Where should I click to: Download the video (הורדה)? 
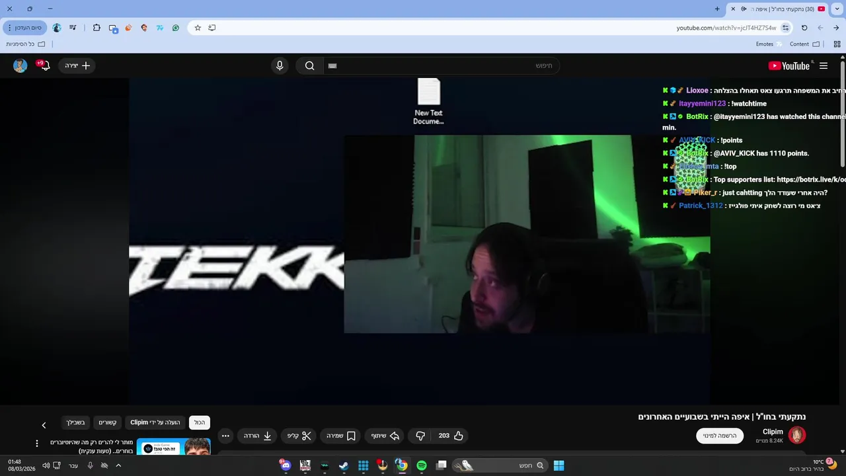258,436
